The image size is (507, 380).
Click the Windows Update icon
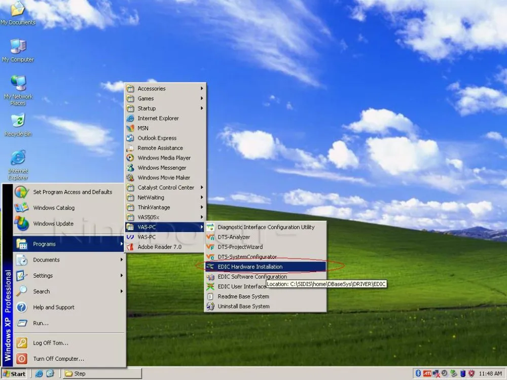coord(22,223)
